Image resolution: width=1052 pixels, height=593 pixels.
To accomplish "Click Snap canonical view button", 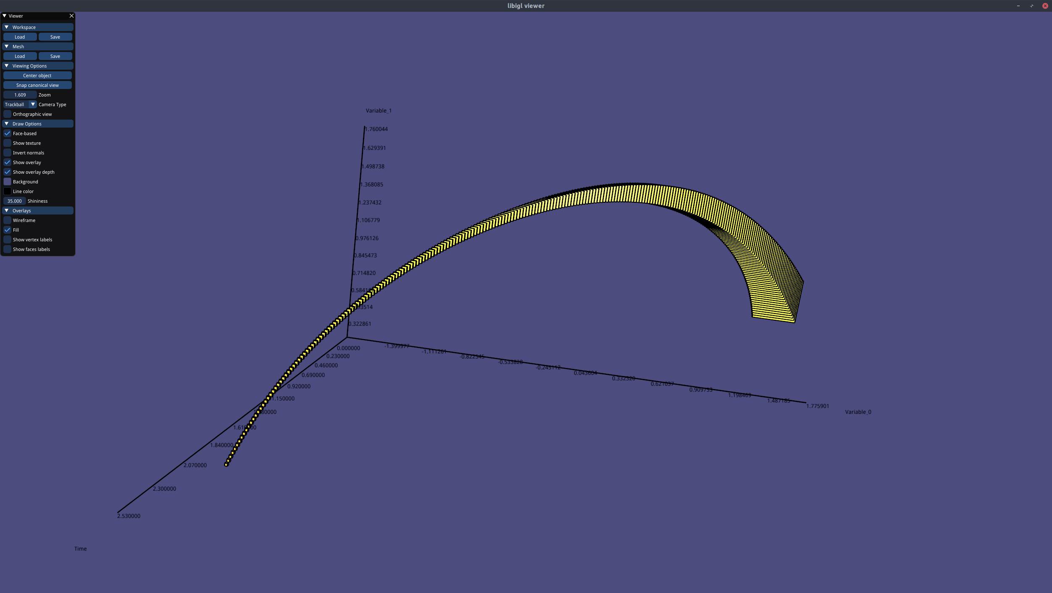I will (37, 85).
